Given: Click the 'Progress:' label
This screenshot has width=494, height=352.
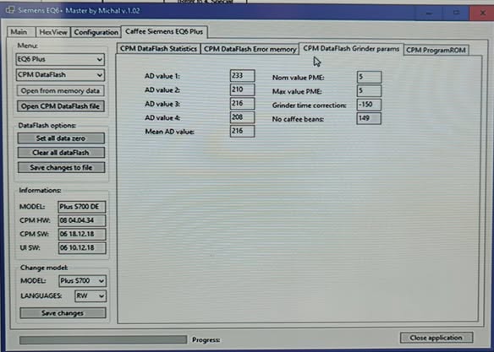Looking at the screenshot, I should click(x=206, y=340).
